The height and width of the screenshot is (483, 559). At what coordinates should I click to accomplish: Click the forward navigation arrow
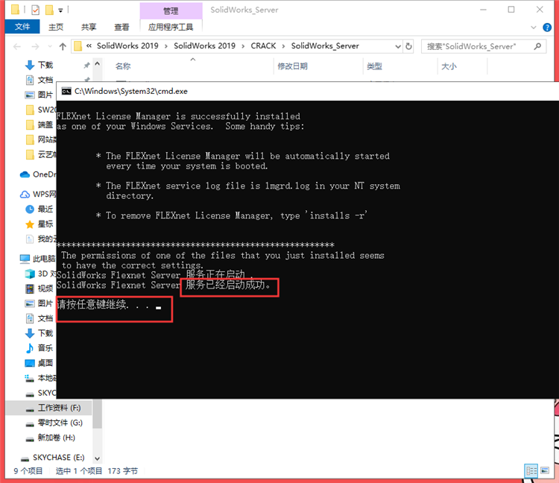(35, 47)
